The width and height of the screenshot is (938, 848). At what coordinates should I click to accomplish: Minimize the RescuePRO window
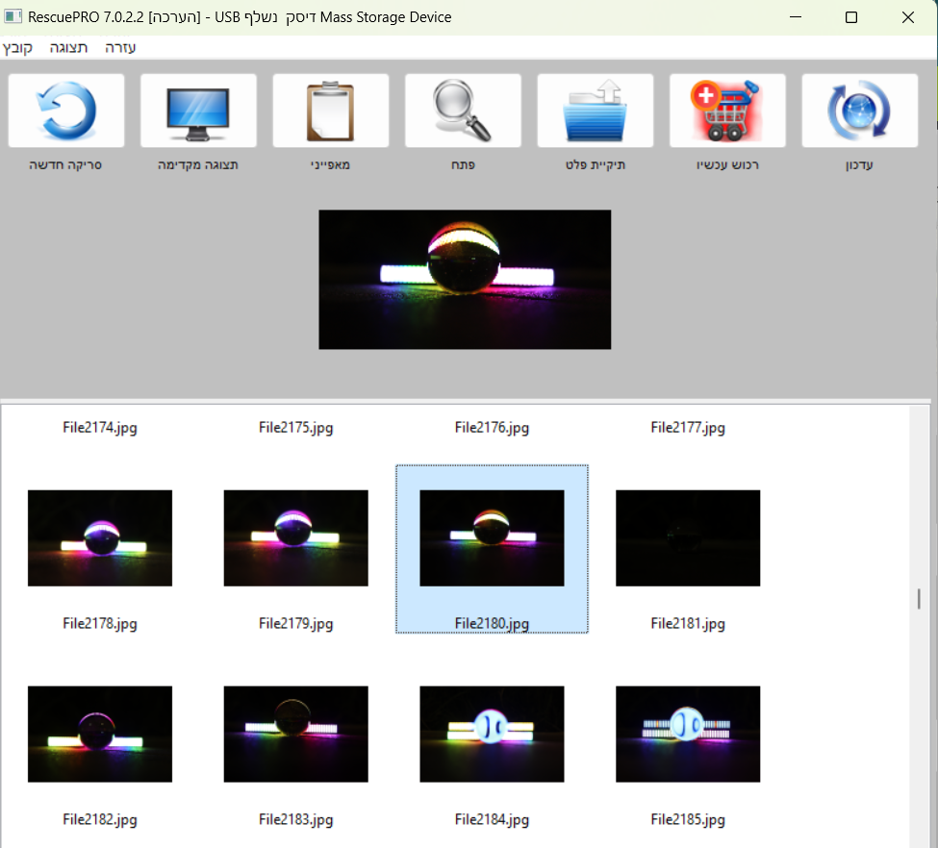(796, 17)
